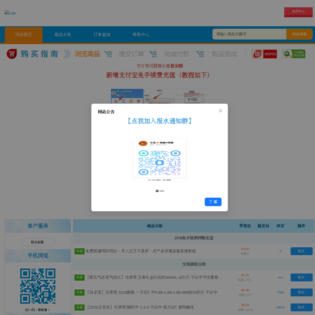Click 库存 column header

(280, 226)
